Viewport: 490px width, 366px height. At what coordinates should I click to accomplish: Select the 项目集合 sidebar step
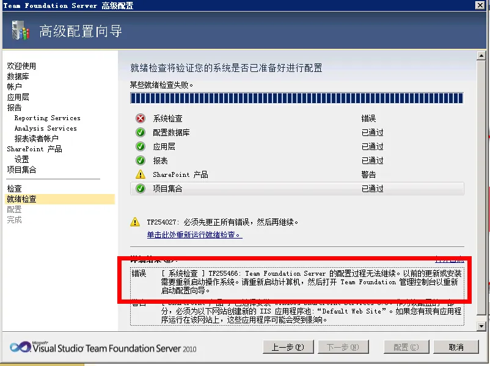(21, 170)
